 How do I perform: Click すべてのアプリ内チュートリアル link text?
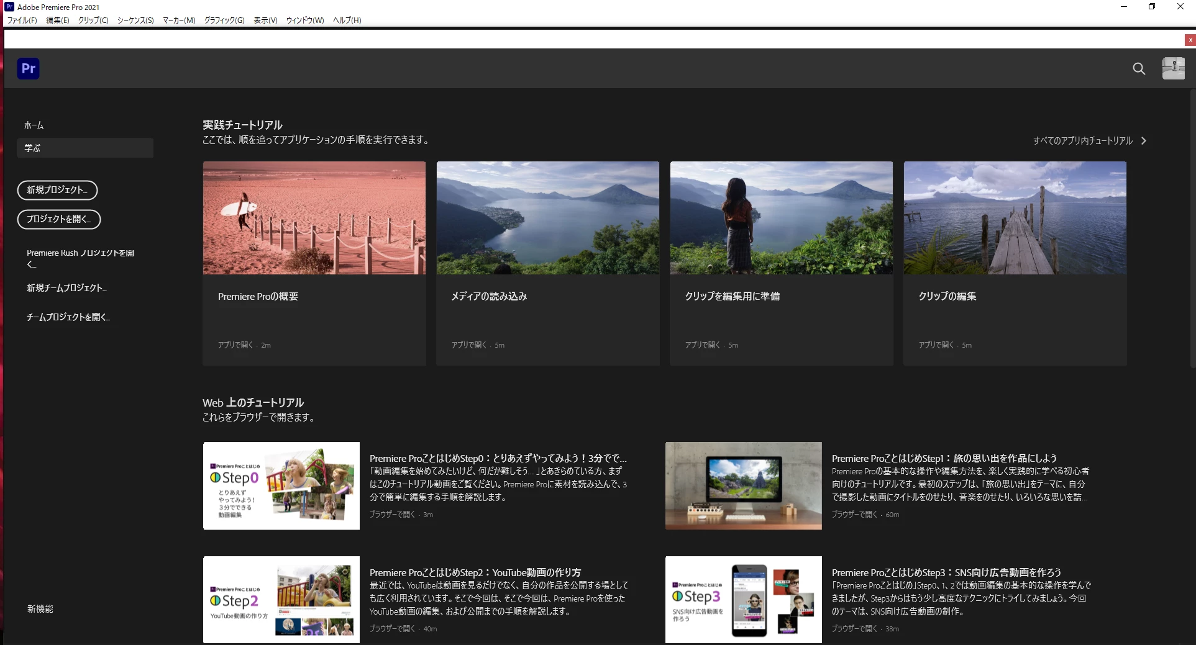pyautogui.click(x=1083, y=141)
